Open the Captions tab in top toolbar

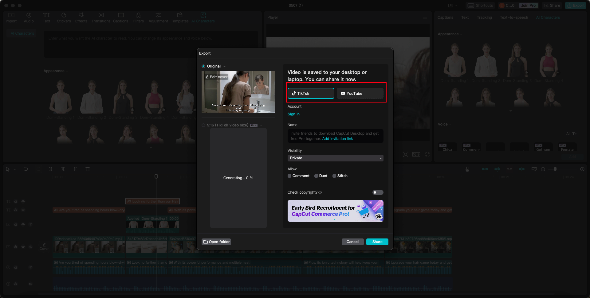pyautogui.click(x=120, y=18)
